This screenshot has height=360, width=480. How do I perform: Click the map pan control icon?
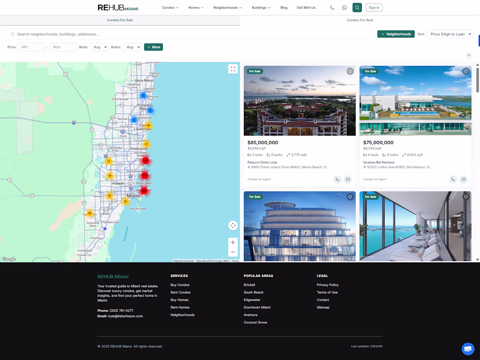click(x=233, y=226)
